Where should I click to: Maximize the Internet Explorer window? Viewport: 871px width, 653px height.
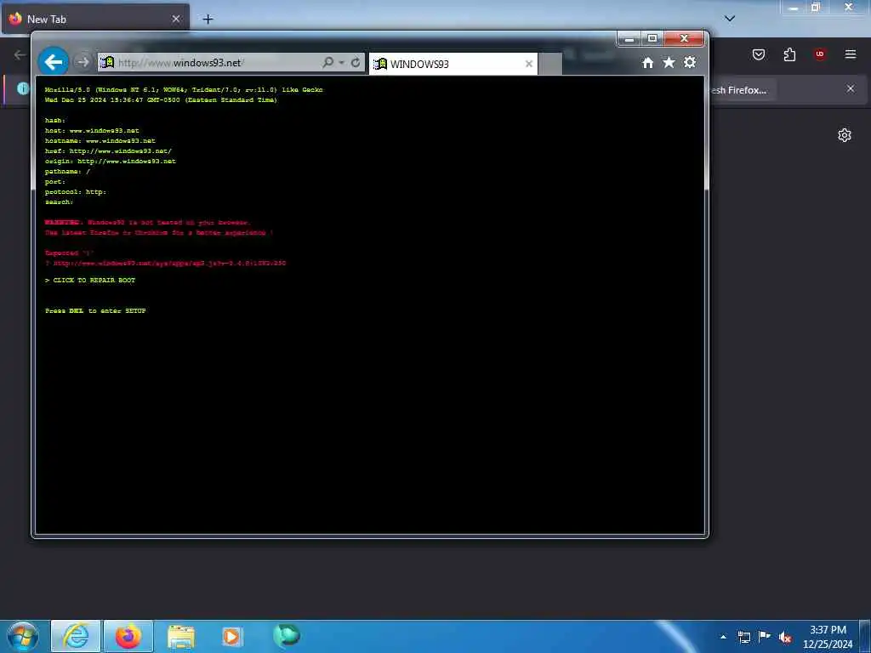(652, 38)
